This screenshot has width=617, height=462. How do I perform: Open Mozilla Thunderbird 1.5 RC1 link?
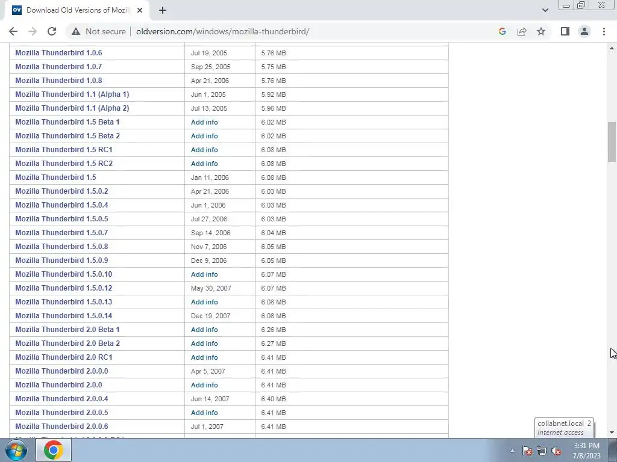(64, 150)
